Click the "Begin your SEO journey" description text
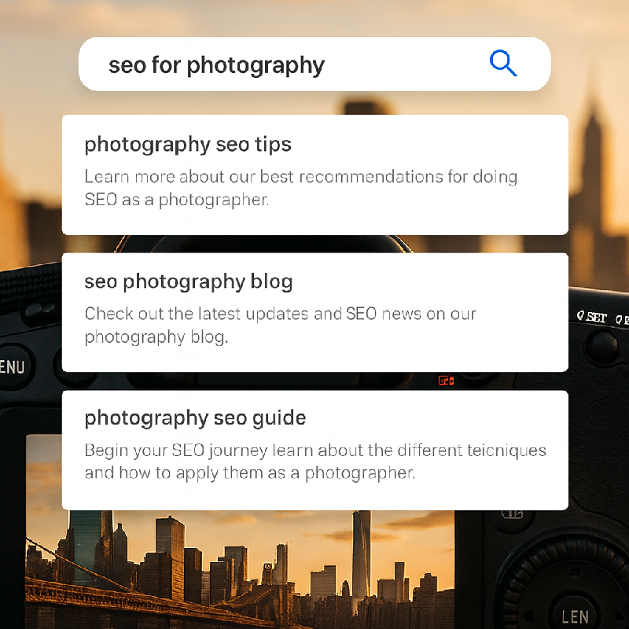The width and height of the screenshot is (629, 629). coord(315,462)
